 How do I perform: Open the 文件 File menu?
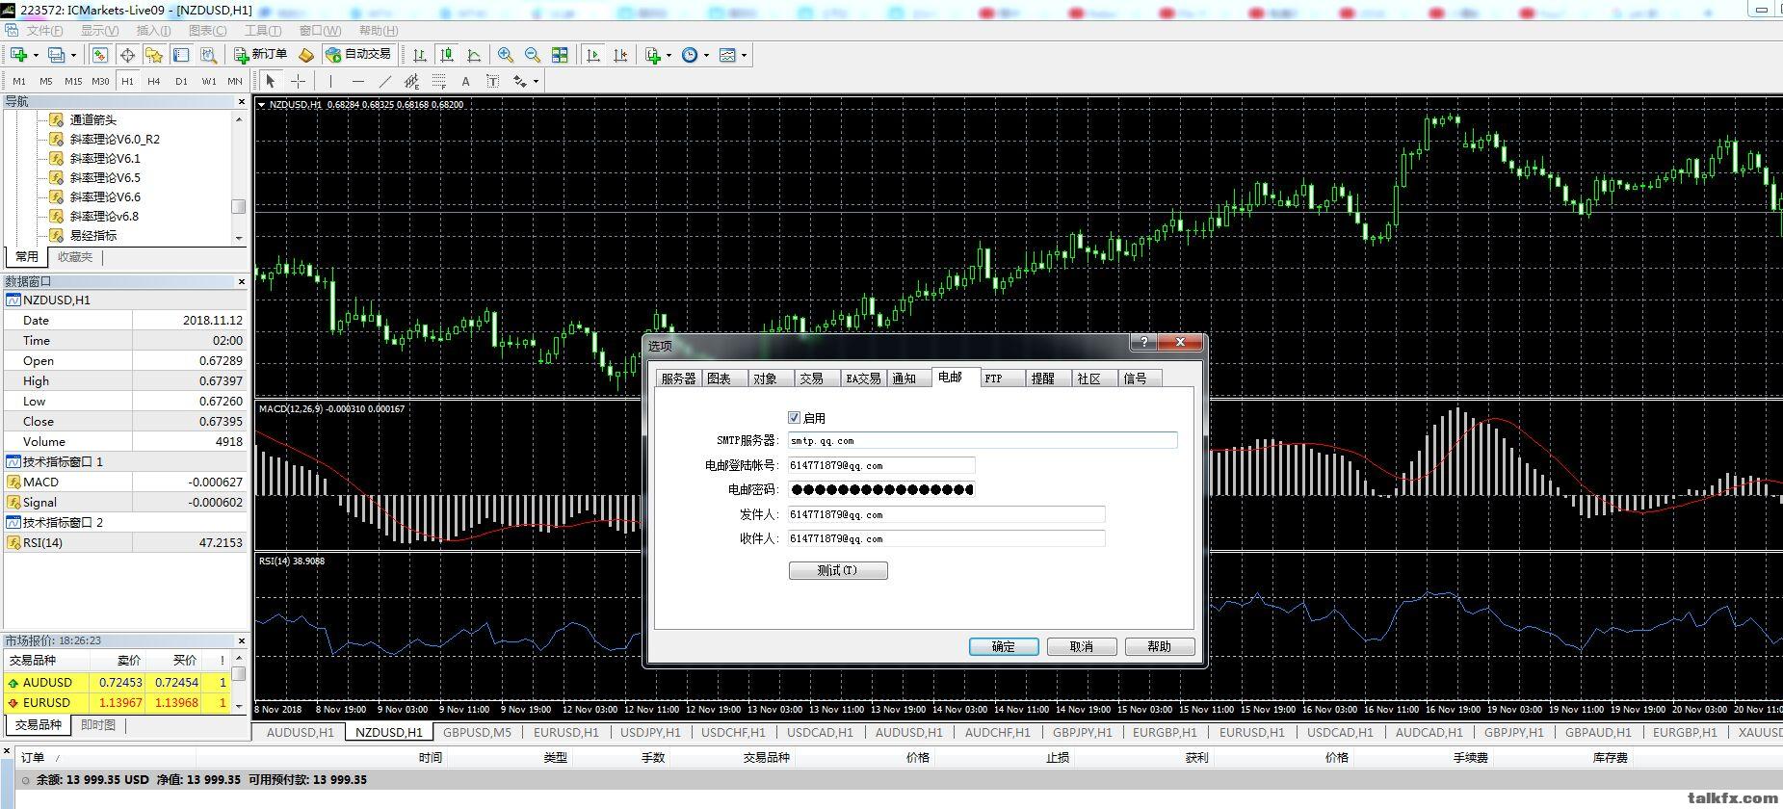[x=44, y=31]
